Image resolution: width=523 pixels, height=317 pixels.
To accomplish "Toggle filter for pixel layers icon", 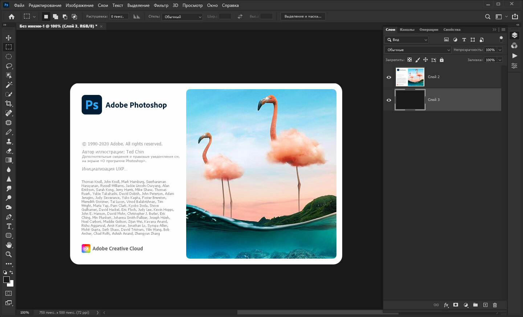I will [x=446, y=39].
